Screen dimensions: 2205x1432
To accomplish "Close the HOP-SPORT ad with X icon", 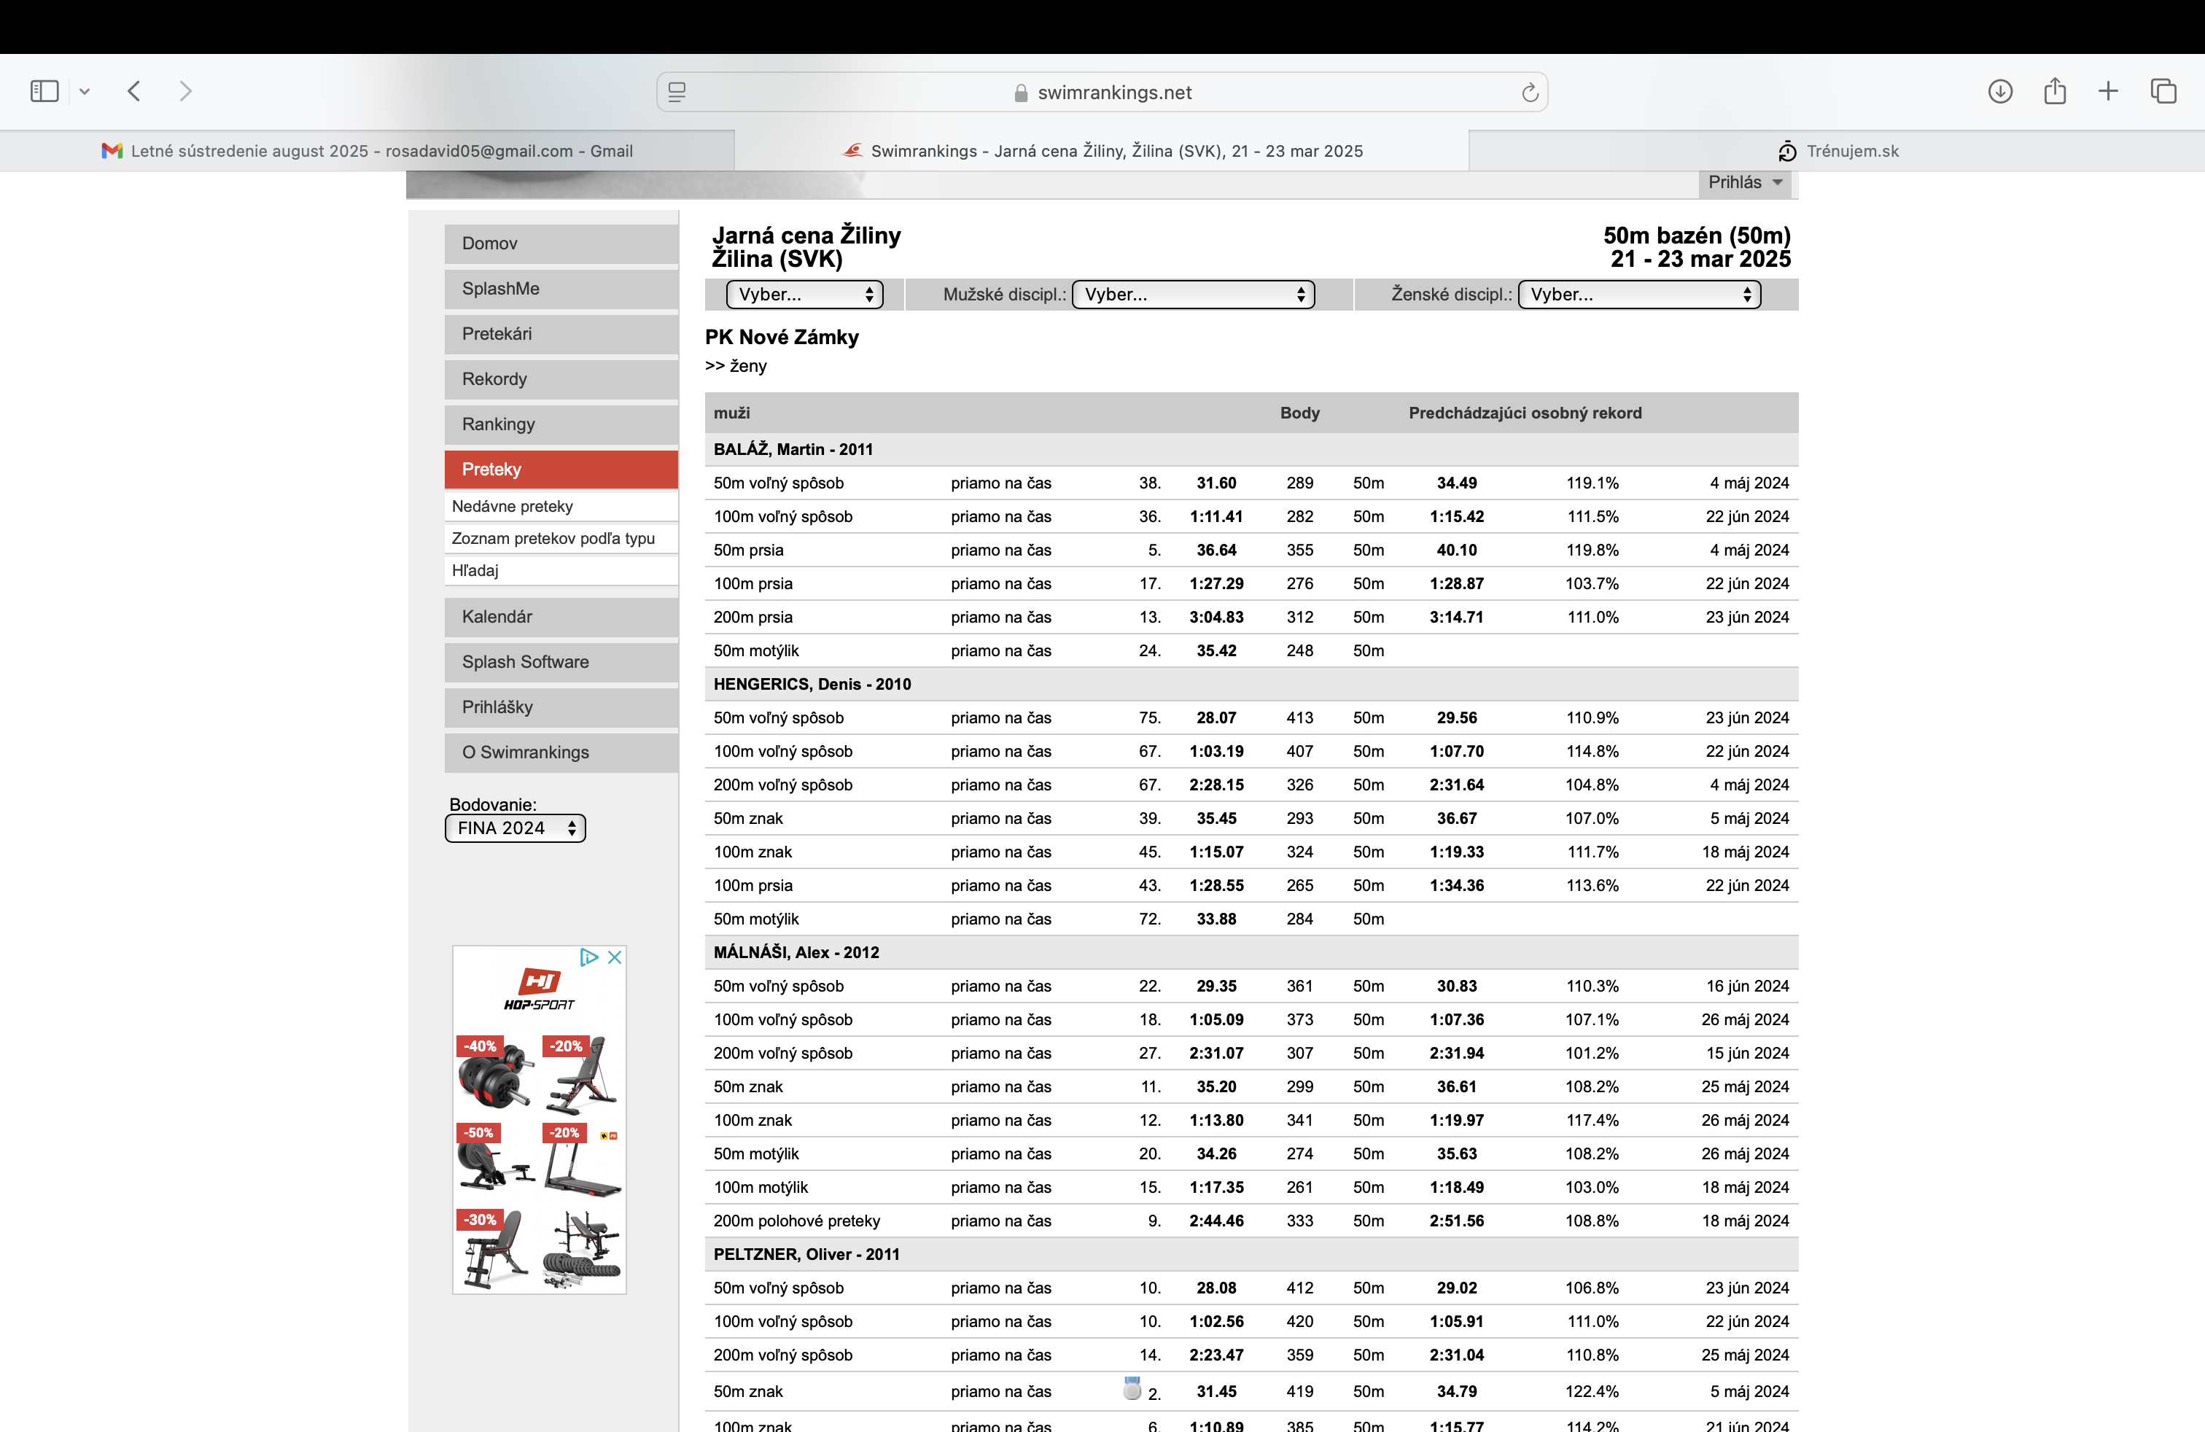I will [614, 958].
